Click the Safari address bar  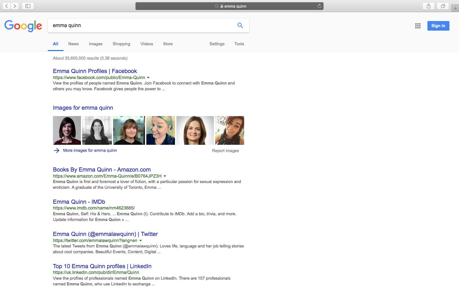(x=229, y=6)
